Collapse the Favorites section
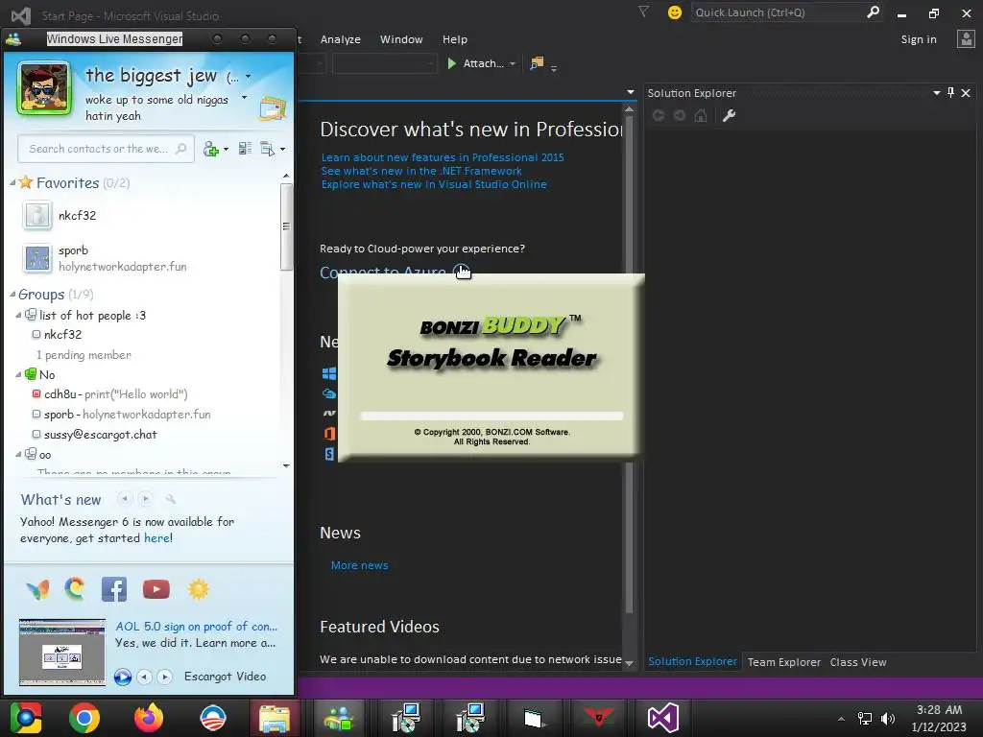Screen dimensions: 983x737 coord(12,183)
